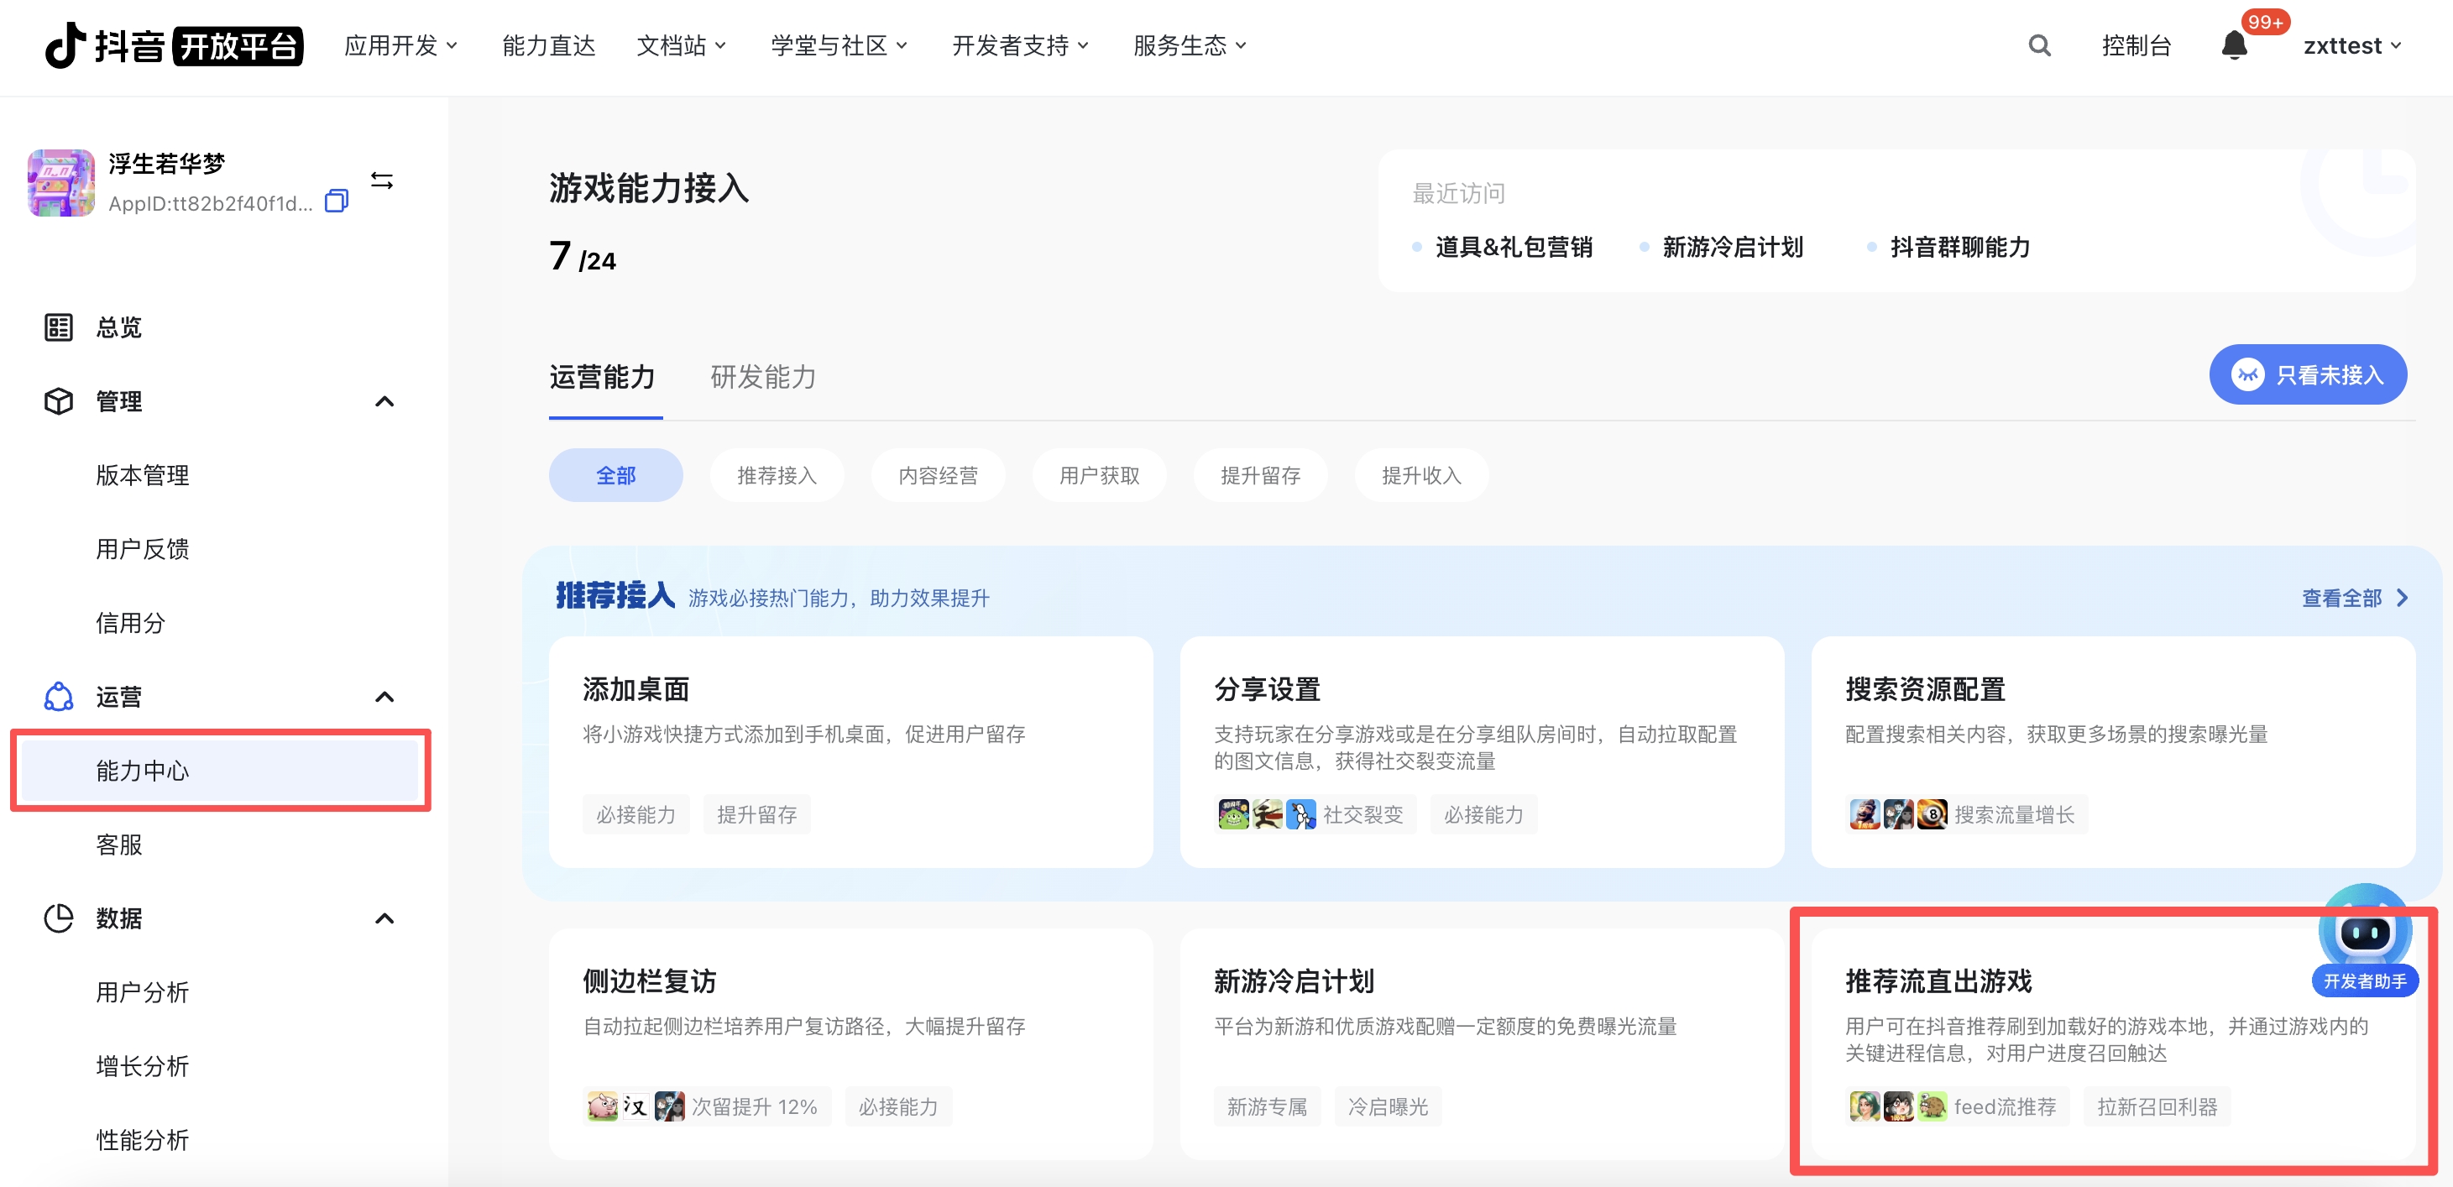Switch to the 研发能力 tab
2453x1187 pixels.
763,377
